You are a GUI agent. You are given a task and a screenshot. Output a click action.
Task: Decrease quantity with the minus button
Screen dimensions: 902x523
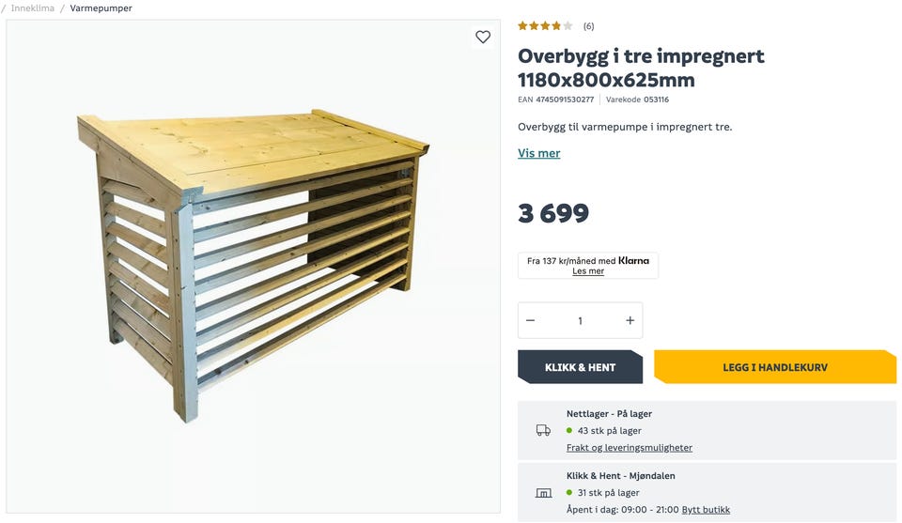530,320
